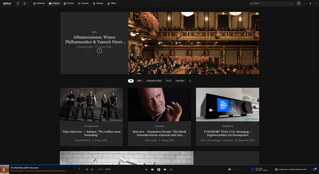Click the elapsed time 00:49 display

[101, 169]
